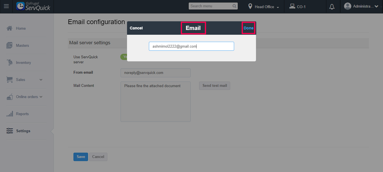Click the ServQuick logo icon

(20, 6)
